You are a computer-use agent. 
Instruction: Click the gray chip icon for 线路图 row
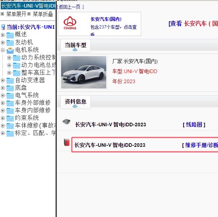[66, 122]
